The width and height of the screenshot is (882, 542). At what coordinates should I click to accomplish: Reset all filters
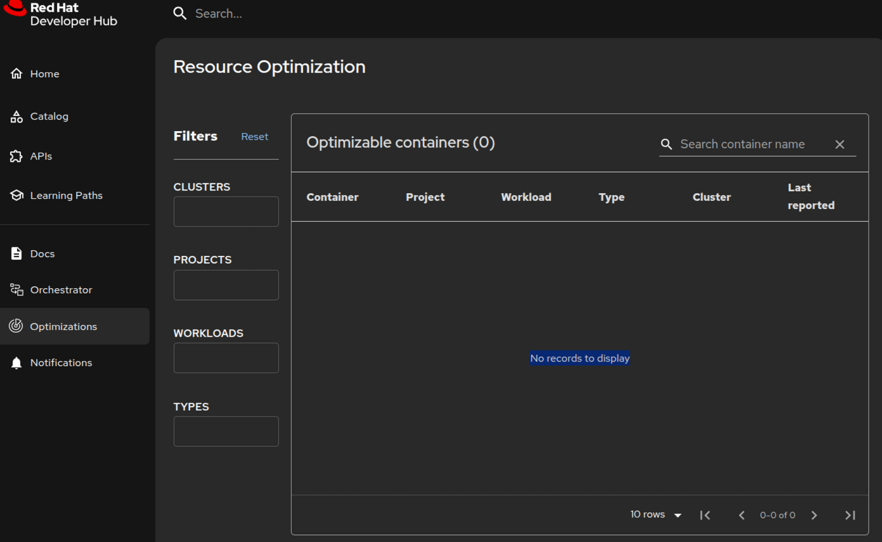pos(254,137)
